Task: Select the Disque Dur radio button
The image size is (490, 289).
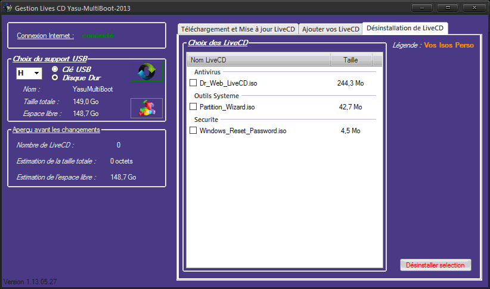Action: tap(55, 77)
